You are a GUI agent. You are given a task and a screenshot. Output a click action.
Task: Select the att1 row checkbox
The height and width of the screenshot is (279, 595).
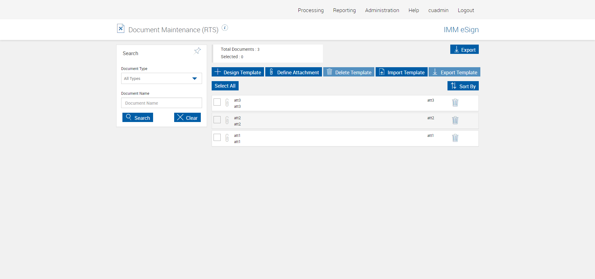(x=217, y=137)
